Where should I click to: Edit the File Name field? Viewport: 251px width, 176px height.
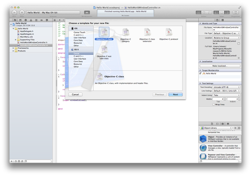(x=226, y=28)
